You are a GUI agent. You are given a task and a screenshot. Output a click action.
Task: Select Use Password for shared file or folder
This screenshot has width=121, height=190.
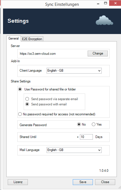pos(47,89)
